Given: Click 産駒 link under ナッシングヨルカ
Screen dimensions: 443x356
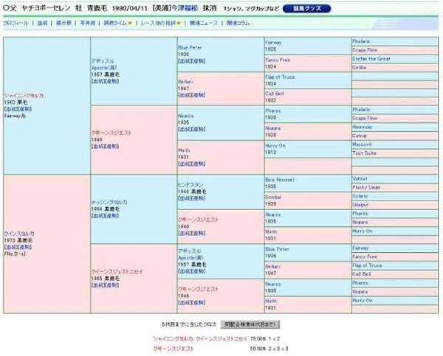Looking at the screenshot, I should point(112,216).
